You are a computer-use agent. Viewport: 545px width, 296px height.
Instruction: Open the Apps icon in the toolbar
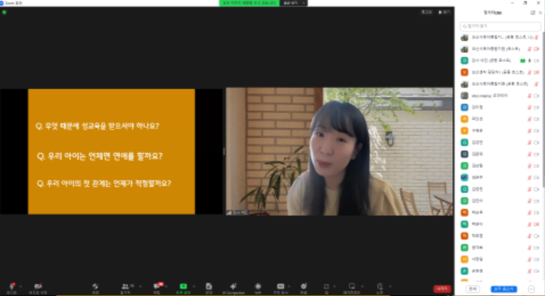326,286
